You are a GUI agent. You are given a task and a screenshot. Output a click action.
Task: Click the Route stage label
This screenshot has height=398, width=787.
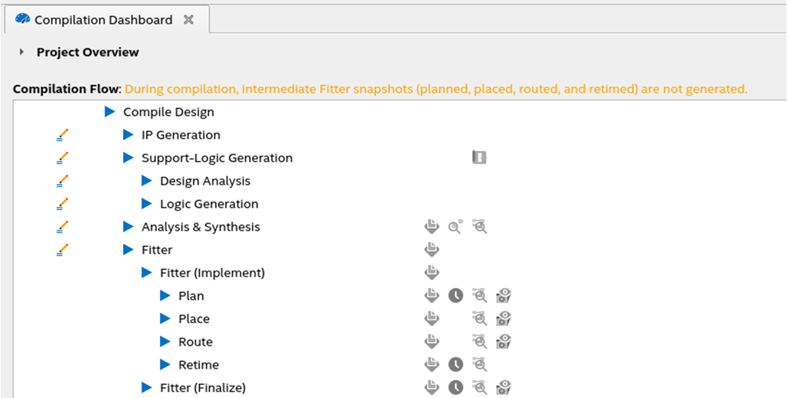coord(195,342)
